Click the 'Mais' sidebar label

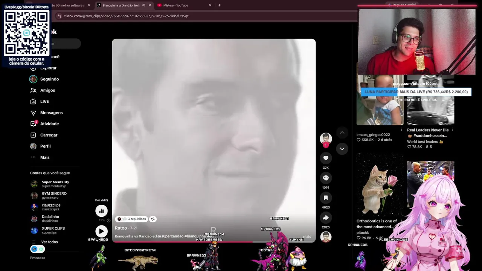pyautogui.click(x=45, y=157)
